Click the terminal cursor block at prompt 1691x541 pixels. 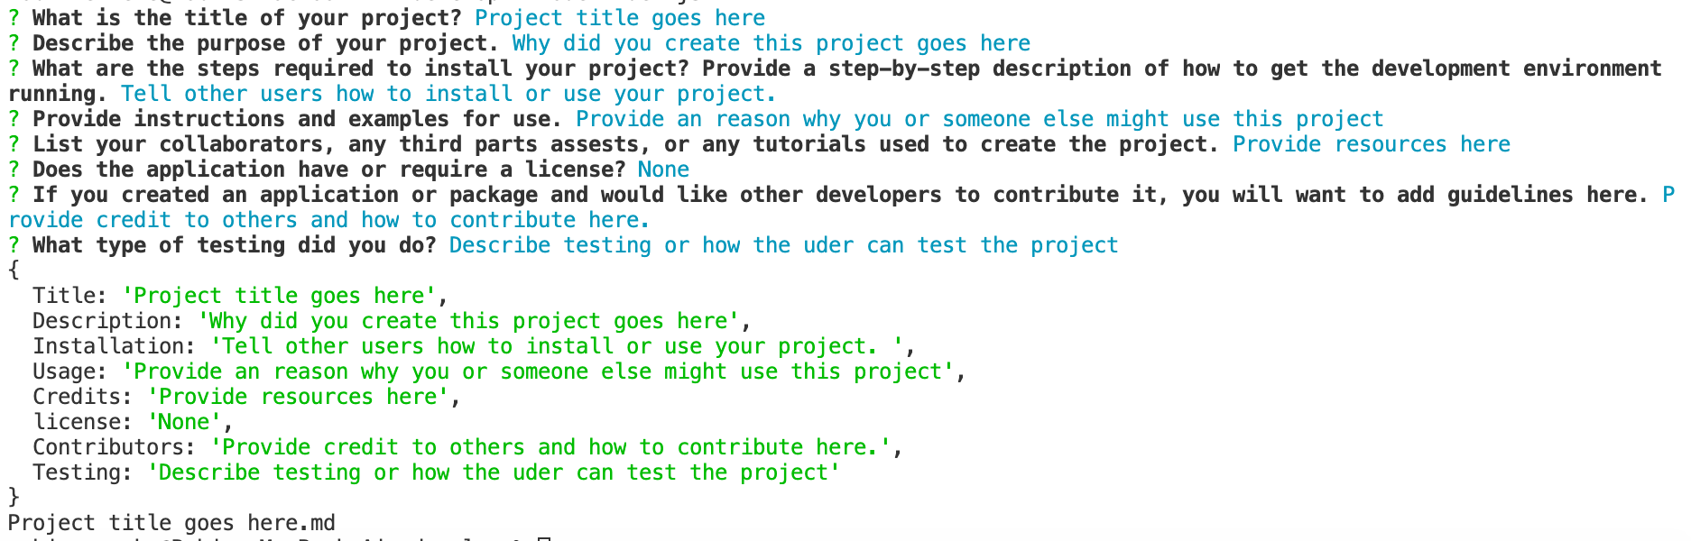point(543,538)
